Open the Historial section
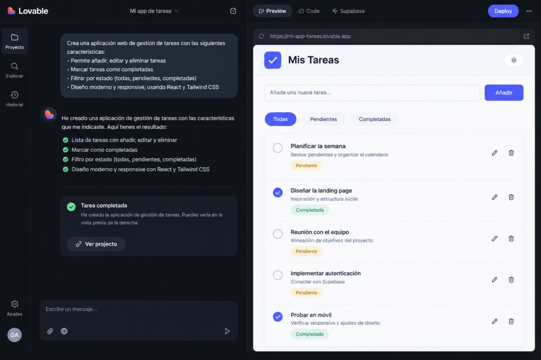 pyautogui.click(x=14, y=99)
